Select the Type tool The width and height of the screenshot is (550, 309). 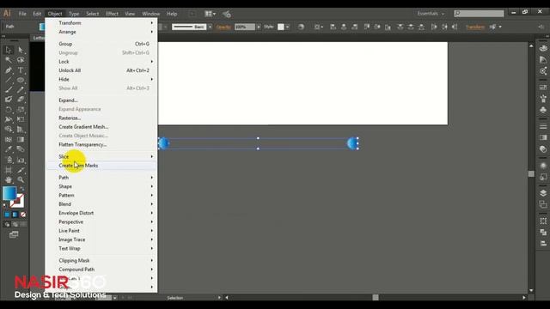tap(21, 70)
